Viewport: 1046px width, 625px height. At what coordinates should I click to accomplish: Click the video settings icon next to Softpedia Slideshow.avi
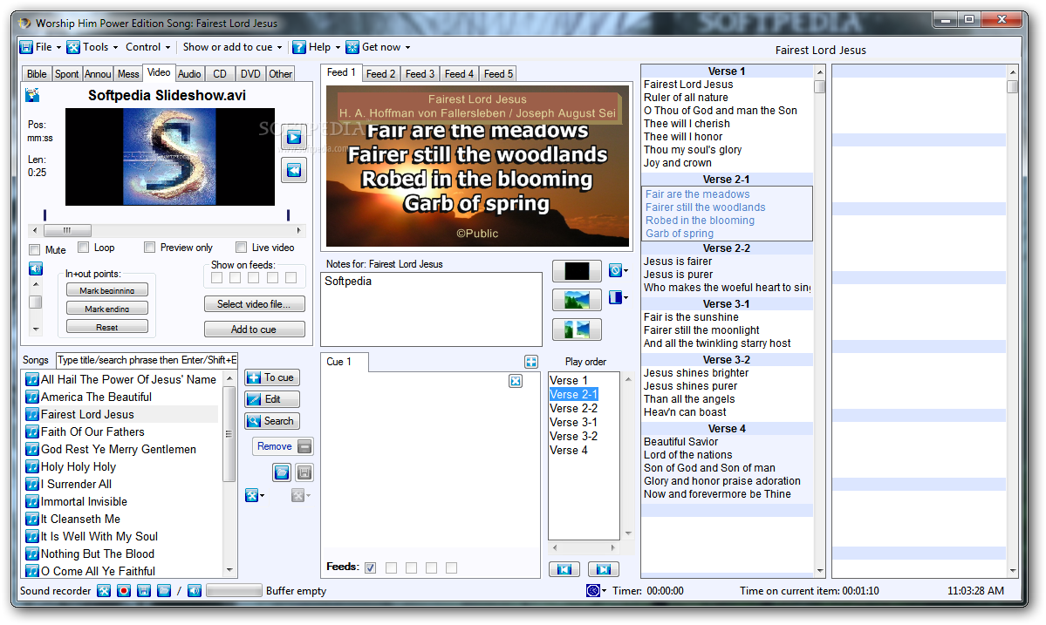pos(32,95)
